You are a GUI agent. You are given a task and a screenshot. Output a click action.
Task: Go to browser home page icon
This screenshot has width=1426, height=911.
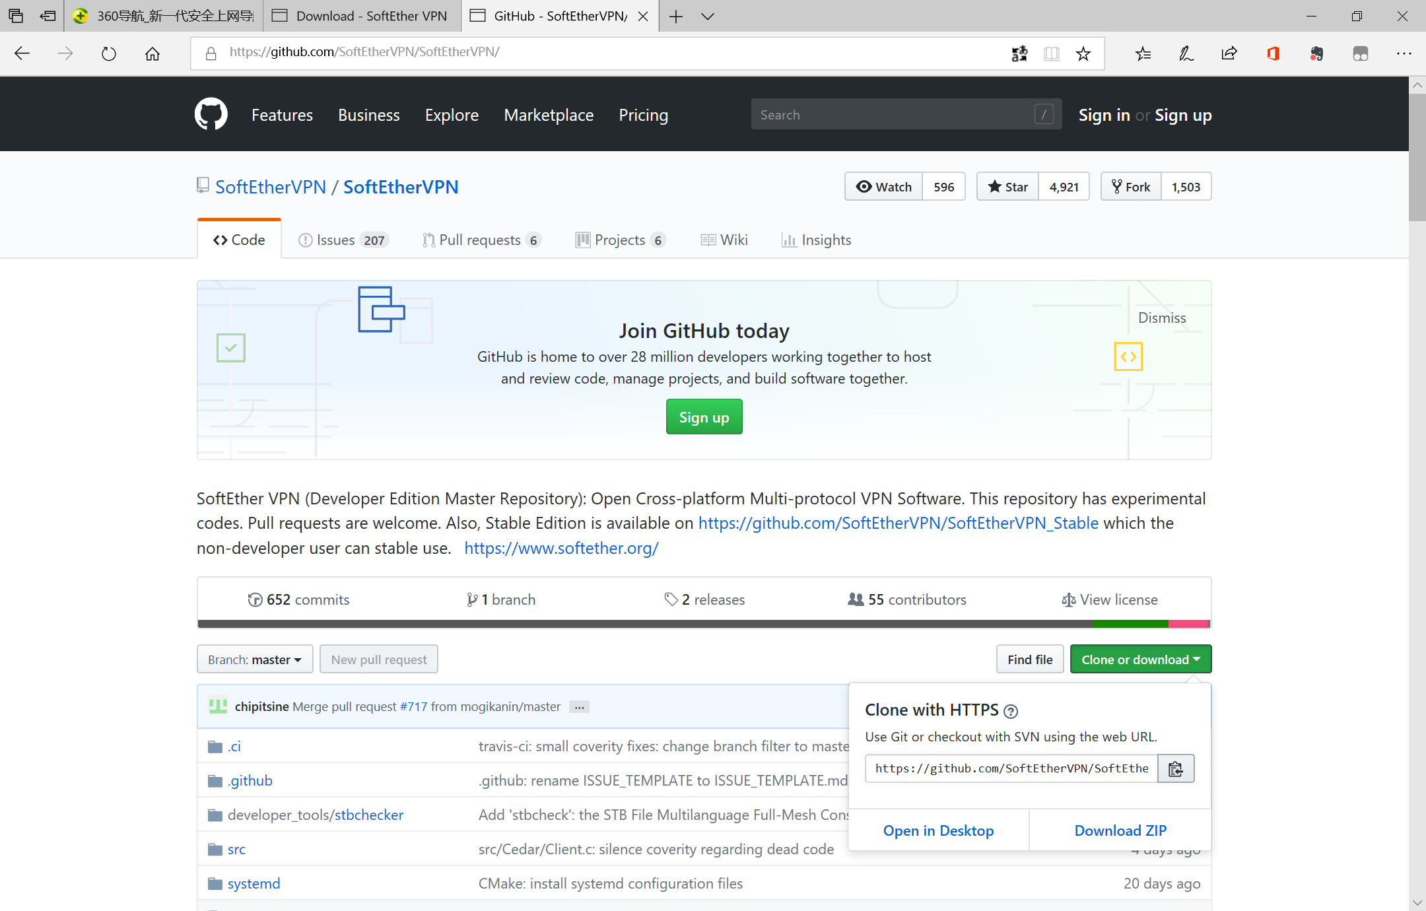(x=153, y=53)
